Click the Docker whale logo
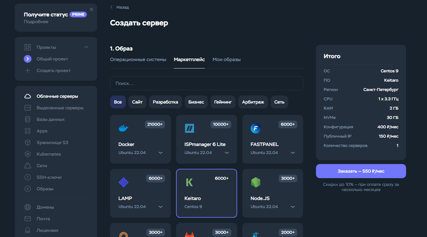Screen dimensions: 427x237 point(123,128)
